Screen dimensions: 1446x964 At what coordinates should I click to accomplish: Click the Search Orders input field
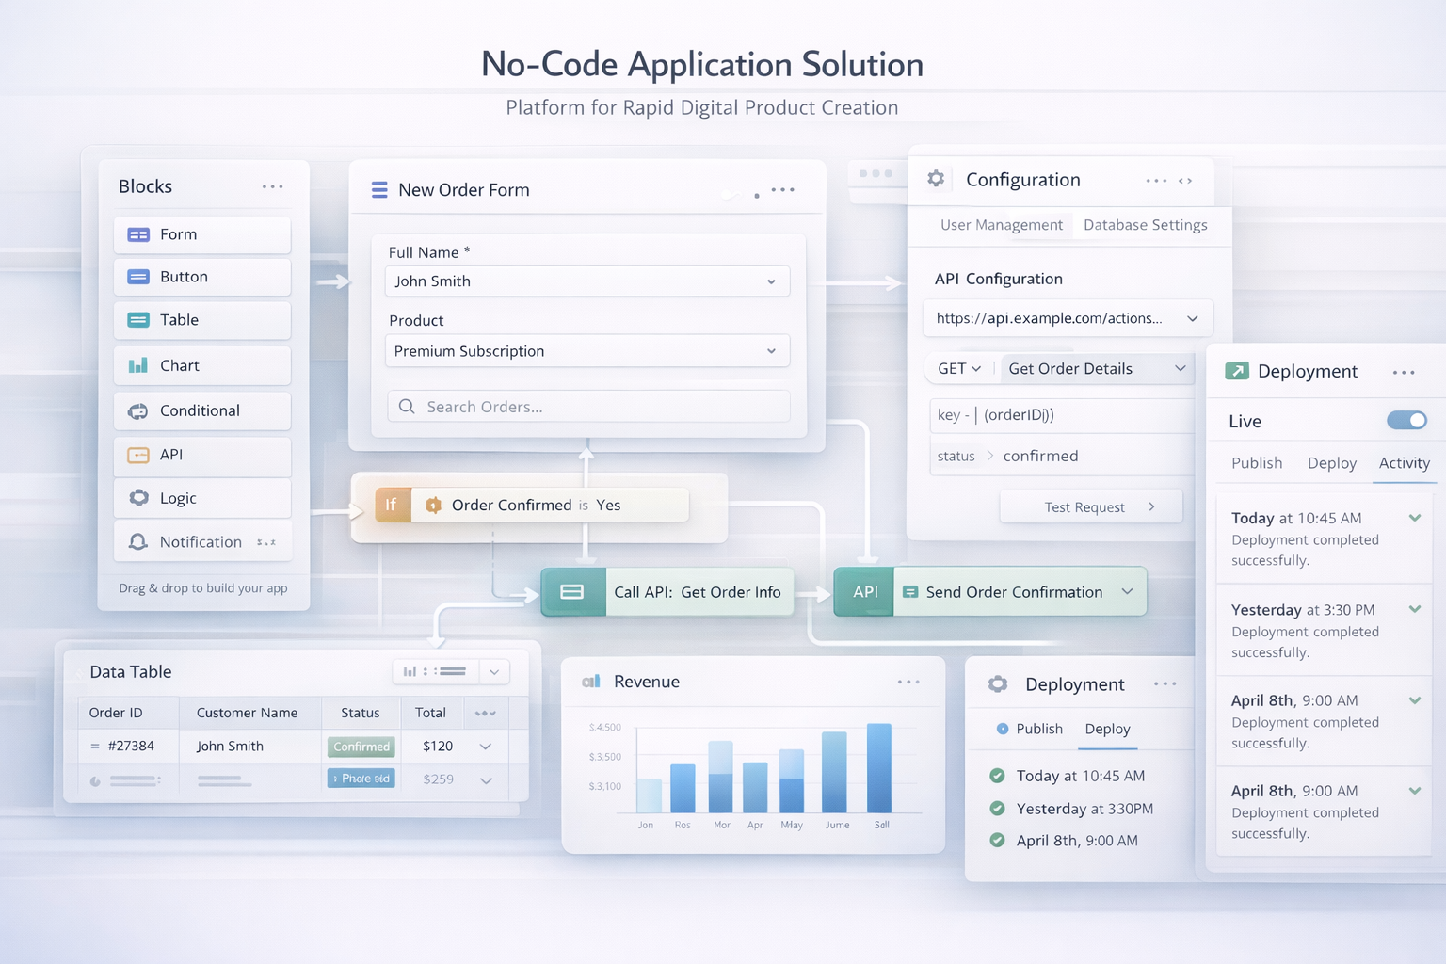[x=588, y=407]
